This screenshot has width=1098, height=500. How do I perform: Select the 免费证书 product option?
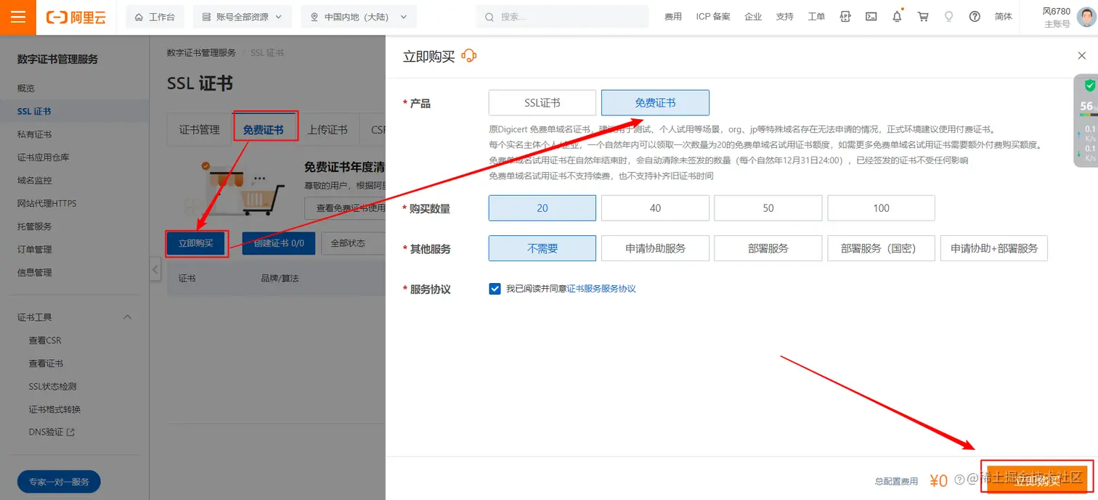pyautogui.click(x=655, y=103)
